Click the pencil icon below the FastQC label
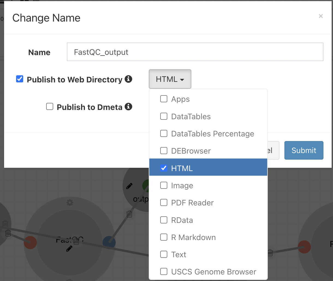This screenshot has height=281, width=333. [x=69, y=249]
